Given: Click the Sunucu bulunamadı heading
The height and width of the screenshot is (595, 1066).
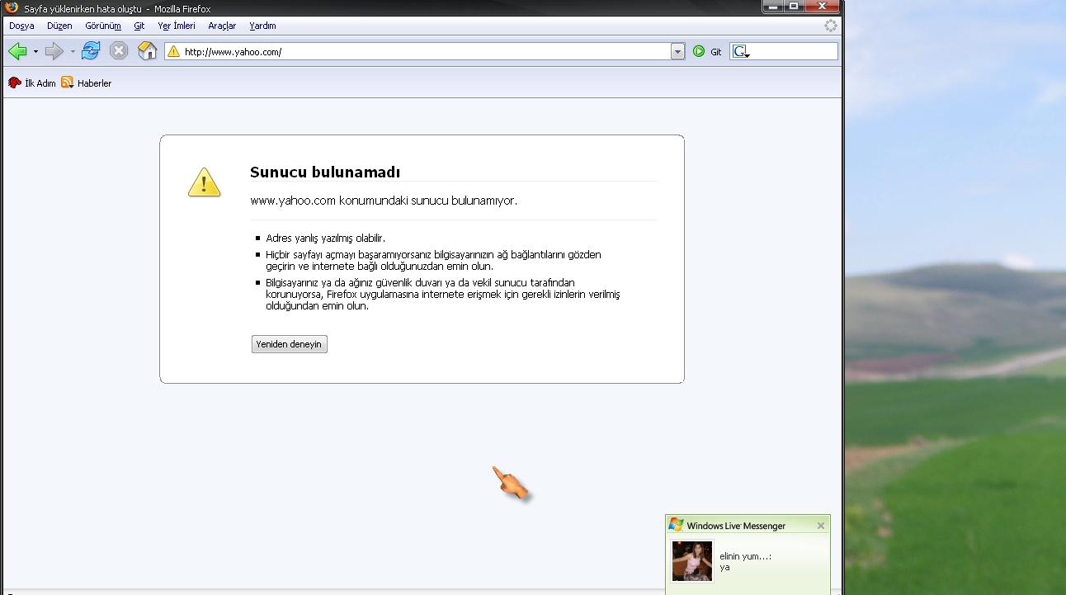Looking at the screenshot, I should (325, 172).
